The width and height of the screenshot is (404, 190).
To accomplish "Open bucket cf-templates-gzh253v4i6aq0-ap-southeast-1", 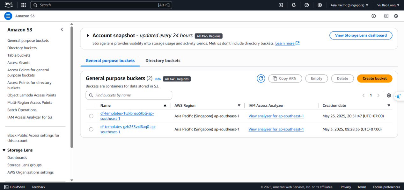I will tap(128, 129).
